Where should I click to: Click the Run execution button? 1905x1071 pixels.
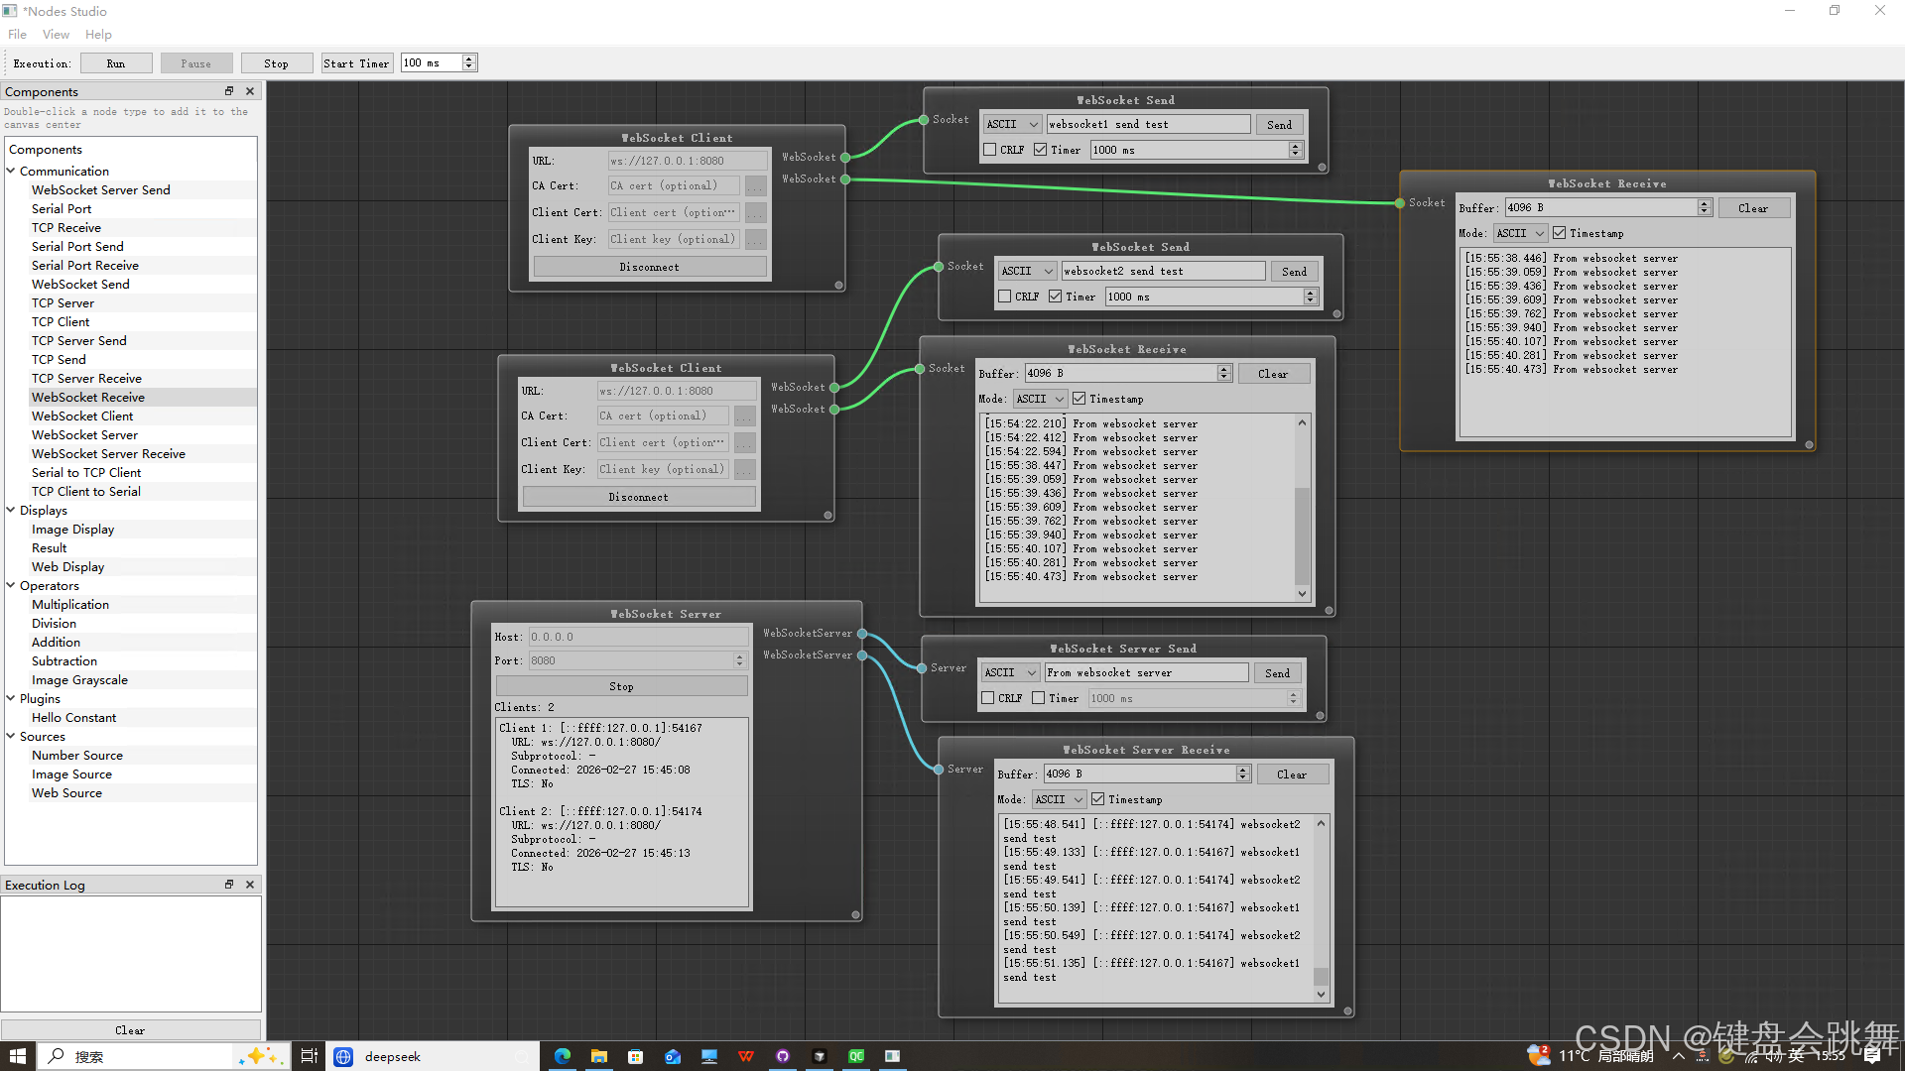[x=116, y=63]
